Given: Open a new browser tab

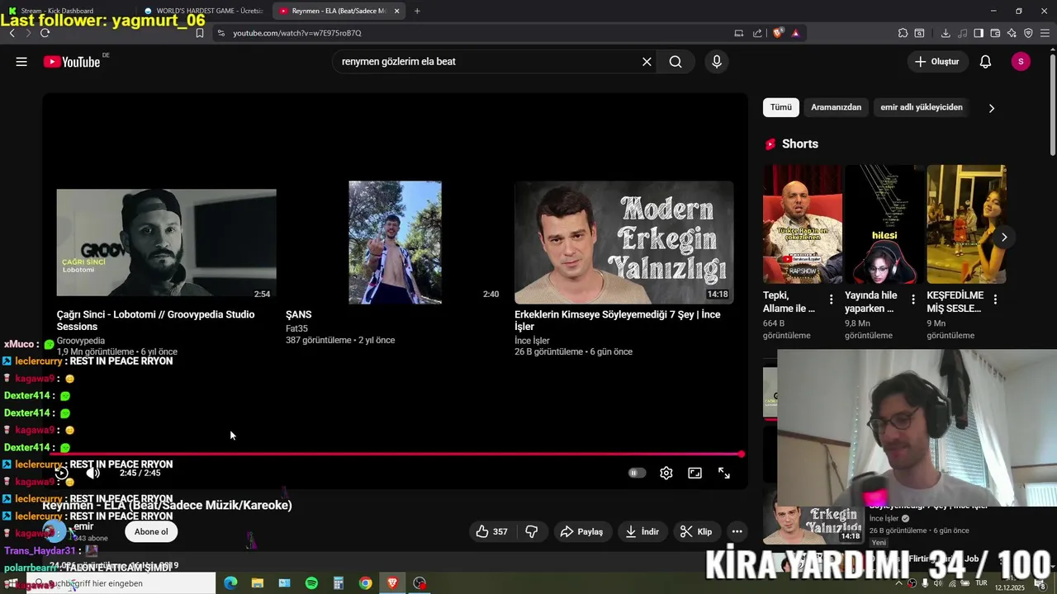Looking at the screenshot, I should click(x=417, y=11).
